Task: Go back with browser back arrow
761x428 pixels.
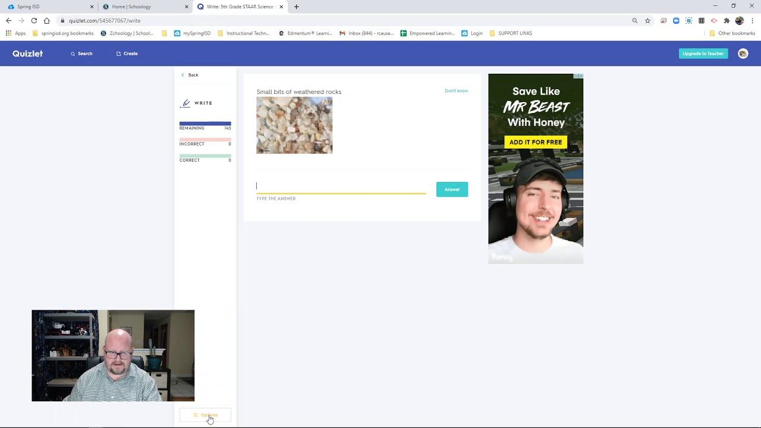Action: tap(8, 20)
